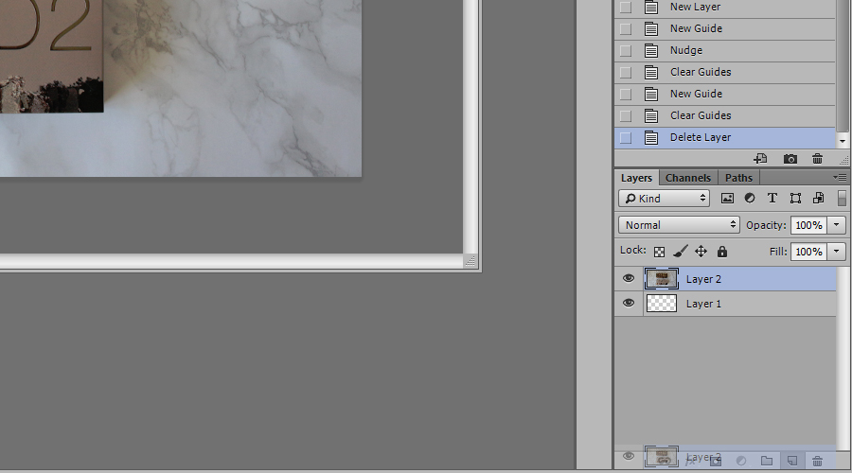This screenshot has width=852, height=473.
Task: Create new snapshot with camera icon
Action: pos(790,159)
